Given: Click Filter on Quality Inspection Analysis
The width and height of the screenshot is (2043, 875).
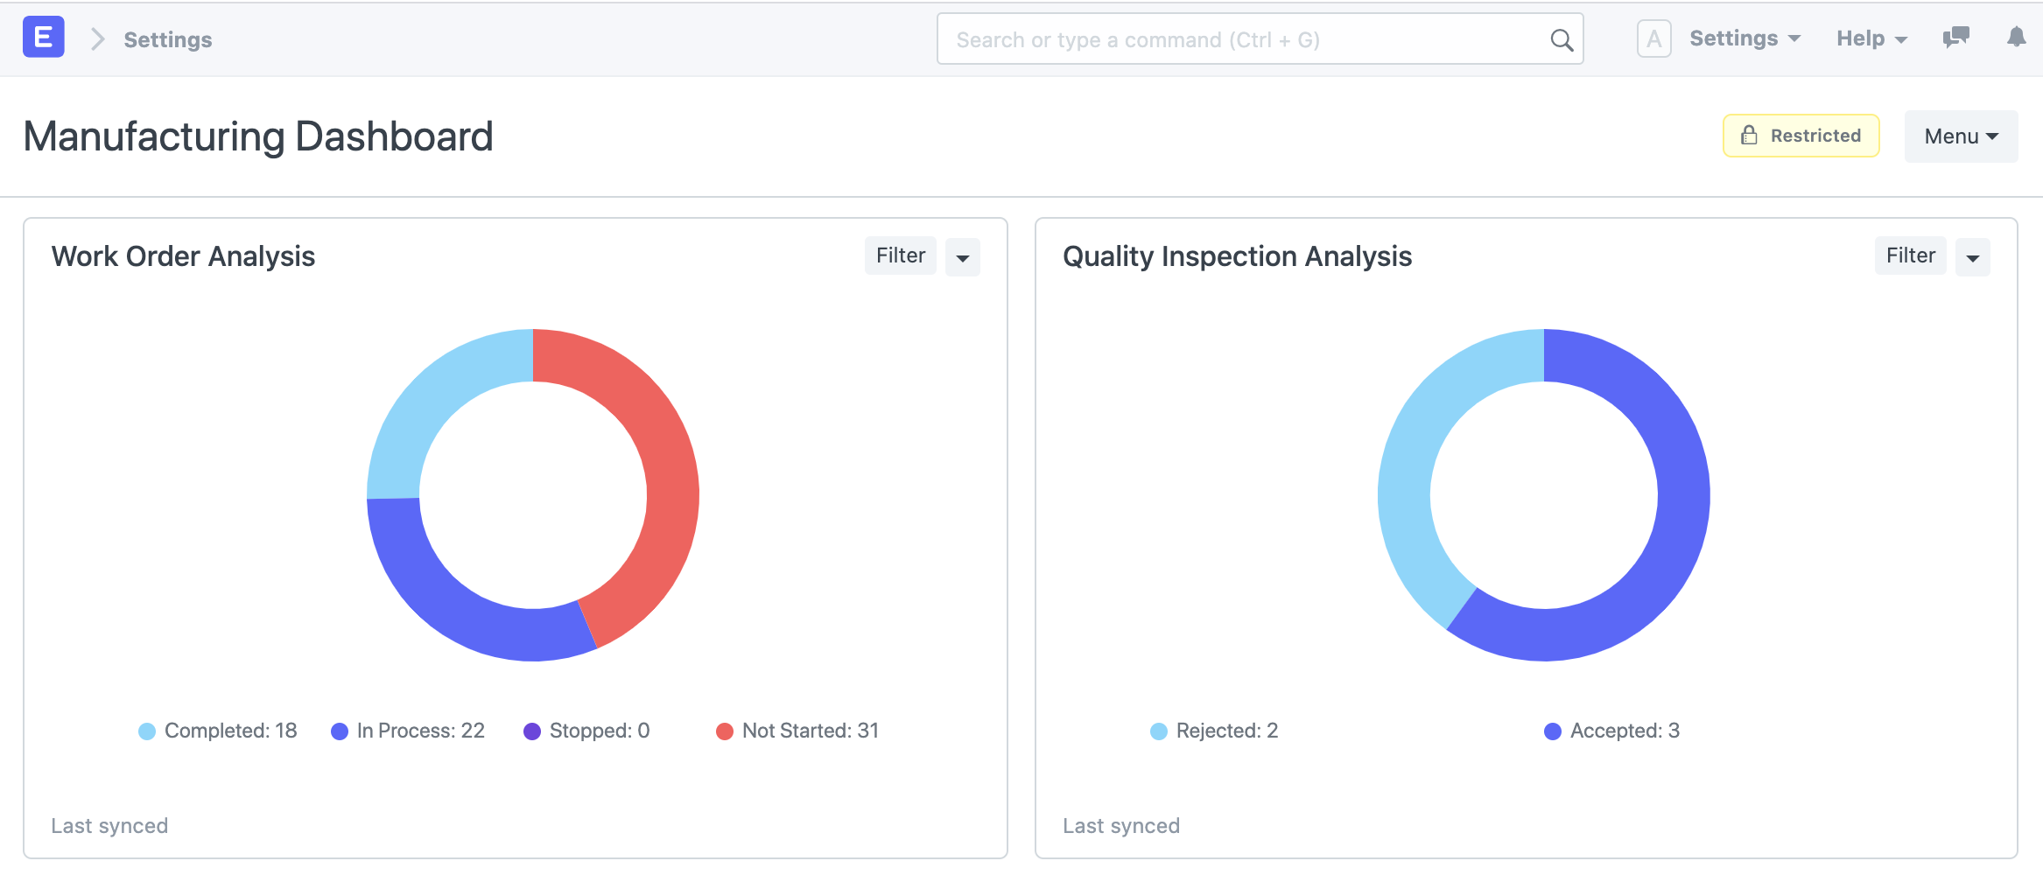Looking at the screenshot, I should click(x=1910, y=255).
